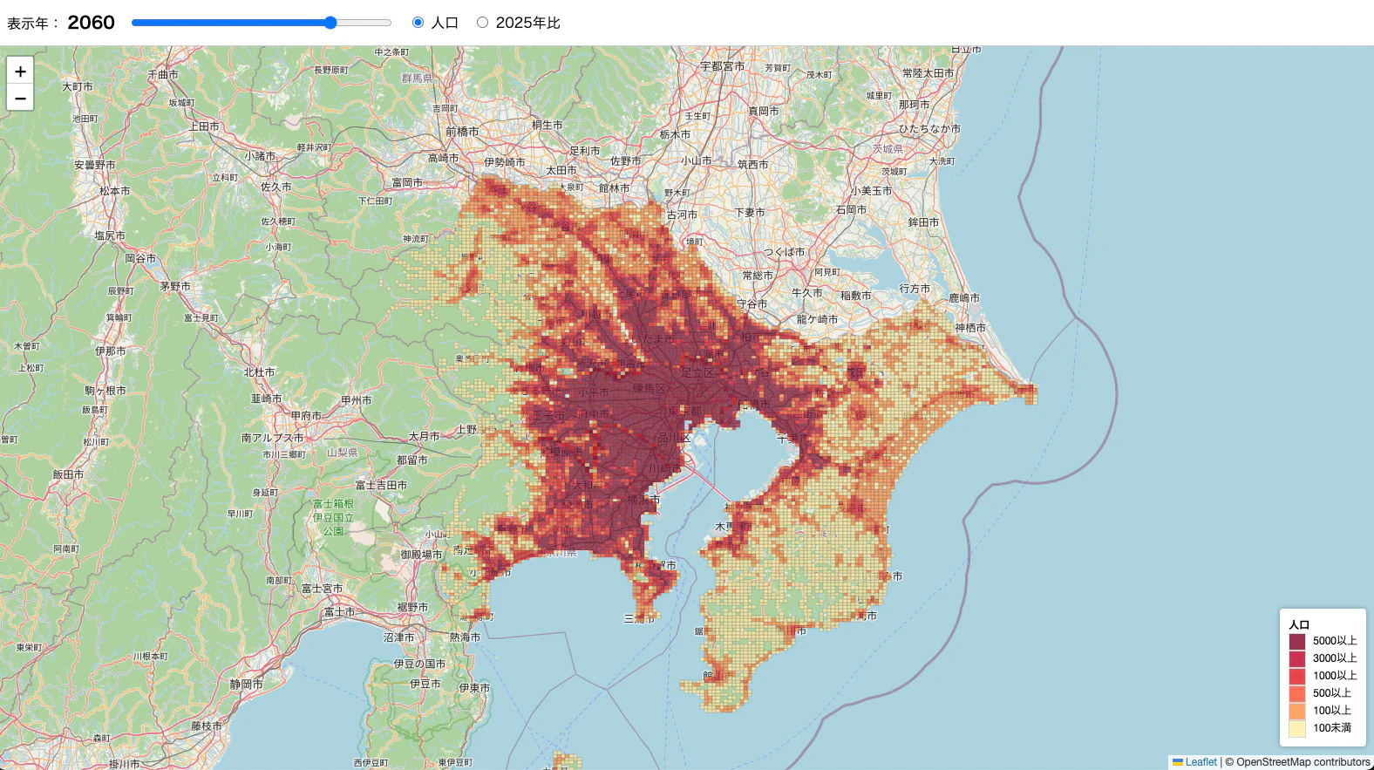Select the 人口 radio option
The image size is (1374, 770).
click(418, 23)
